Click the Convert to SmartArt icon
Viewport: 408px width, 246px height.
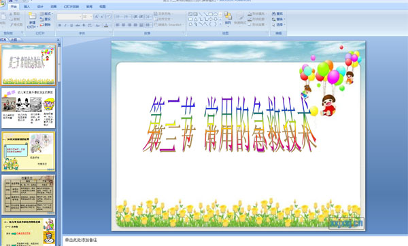156,25
